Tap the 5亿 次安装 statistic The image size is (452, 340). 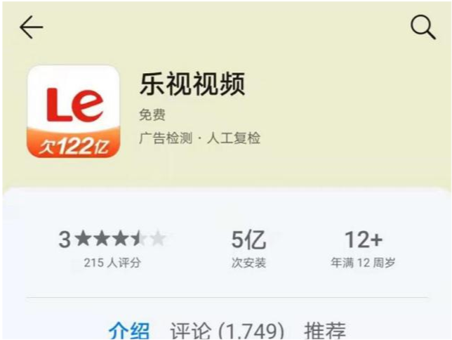pos(248,249)
